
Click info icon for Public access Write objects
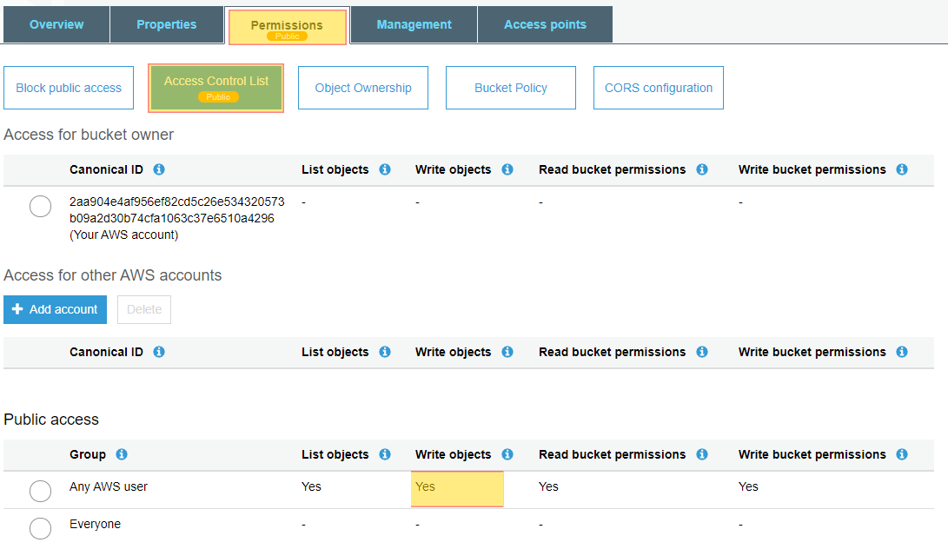[507, 454]
